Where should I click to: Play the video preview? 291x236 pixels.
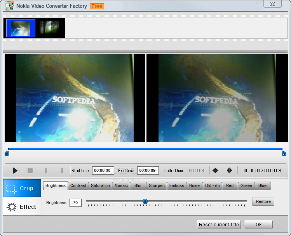pos(15,170)
